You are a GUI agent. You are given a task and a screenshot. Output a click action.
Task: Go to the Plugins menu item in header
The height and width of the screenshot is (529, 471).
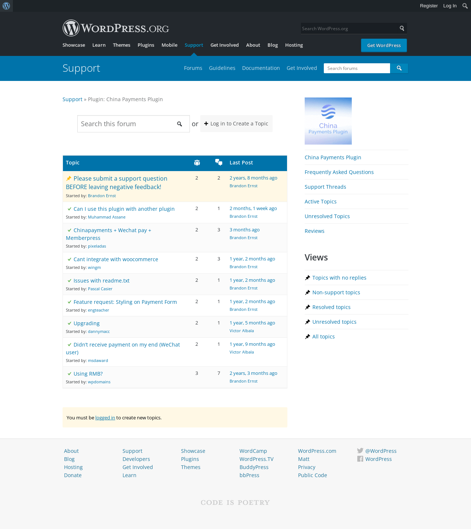pyautogui.click(x=146, y=45)
